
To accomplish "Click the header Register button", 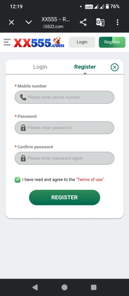I will coord(112,42).
